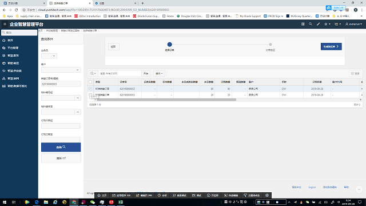Click the gear settings icon in developer toolbar

click(x=267, y=195)
